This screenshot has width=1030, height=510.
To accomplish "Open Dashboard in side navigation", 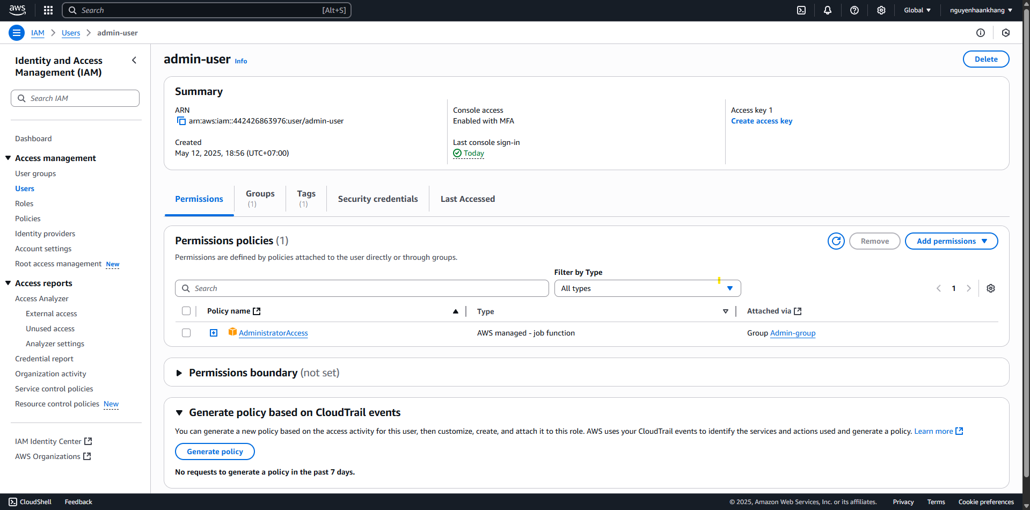I will click(x=33, y=139).
